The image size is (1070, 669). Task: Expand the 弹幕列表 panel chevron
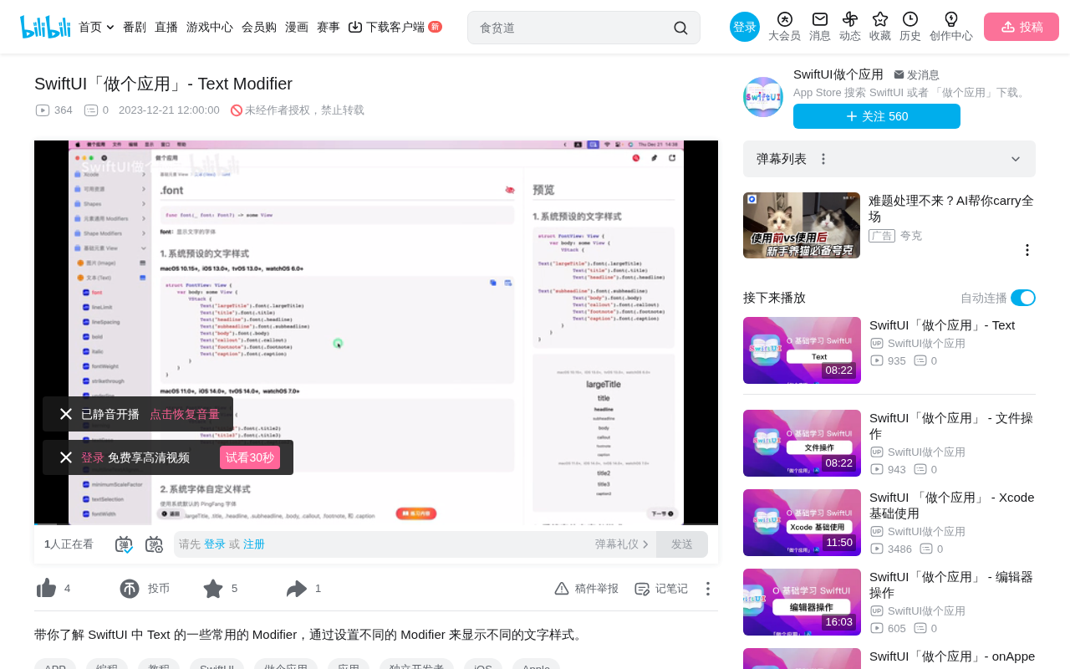coord(1016,159)
